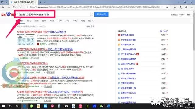Open hot search 辽宁男篮不敌山东
195x109 pixels.
coord(128,54)
